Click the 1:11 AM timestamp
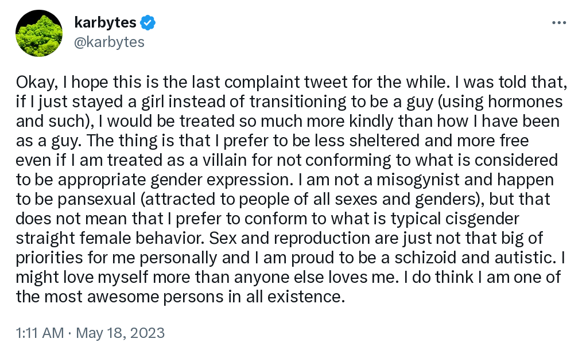Screen dimensions: 586x358 pos(40,333)
